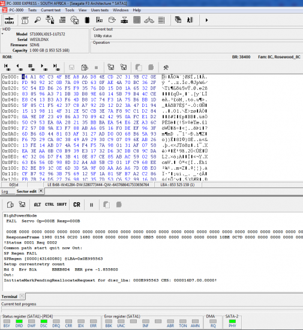Click the serial value WES3LDNX
The height and width of the screenshot is (330, 303).
pos(39,40)
